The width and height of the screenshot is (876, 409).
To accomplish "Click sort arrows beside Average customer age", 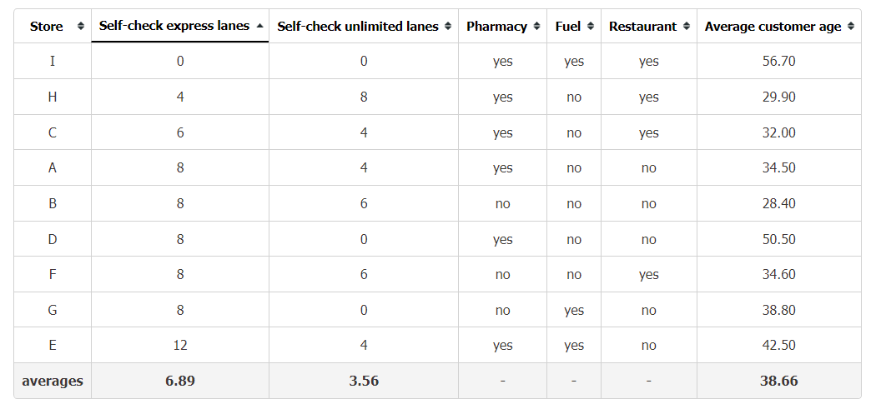I will [x=851, y=26].
